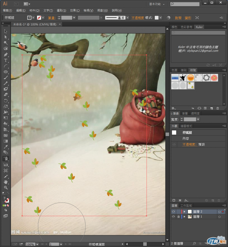Toggle the lock on 圖層 1
228x247 pixels.
(x=178, y=217)
